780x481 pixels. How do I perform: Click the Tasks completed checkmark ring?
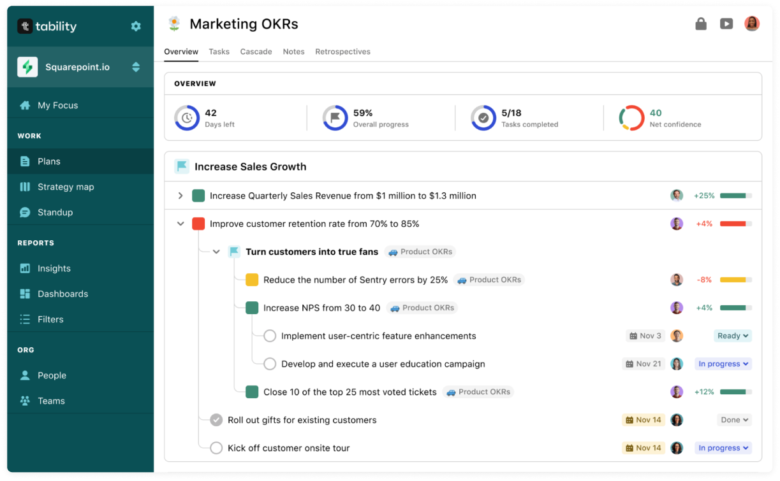pyautogui.click(x=483, y=118)
